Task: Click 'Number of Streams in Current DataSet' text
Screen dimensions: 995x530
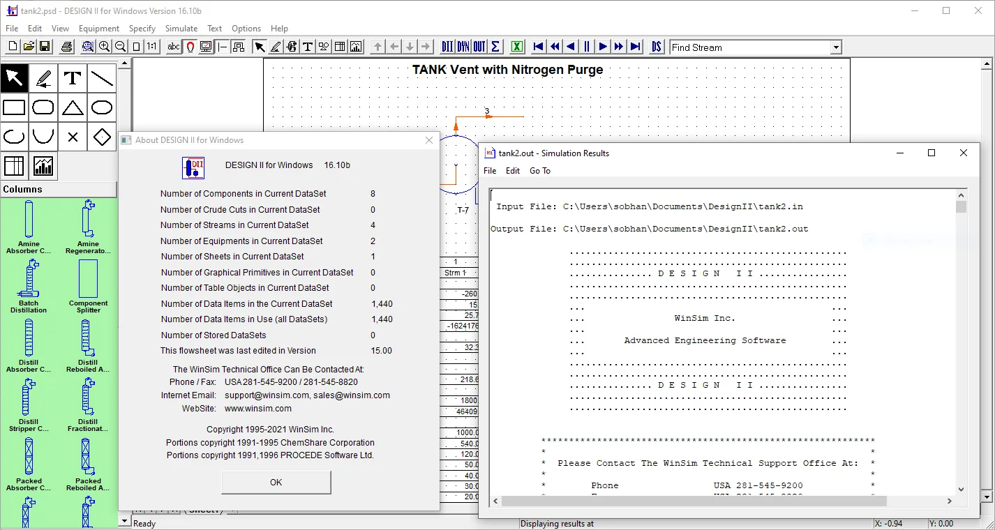Action: point(234,225)
